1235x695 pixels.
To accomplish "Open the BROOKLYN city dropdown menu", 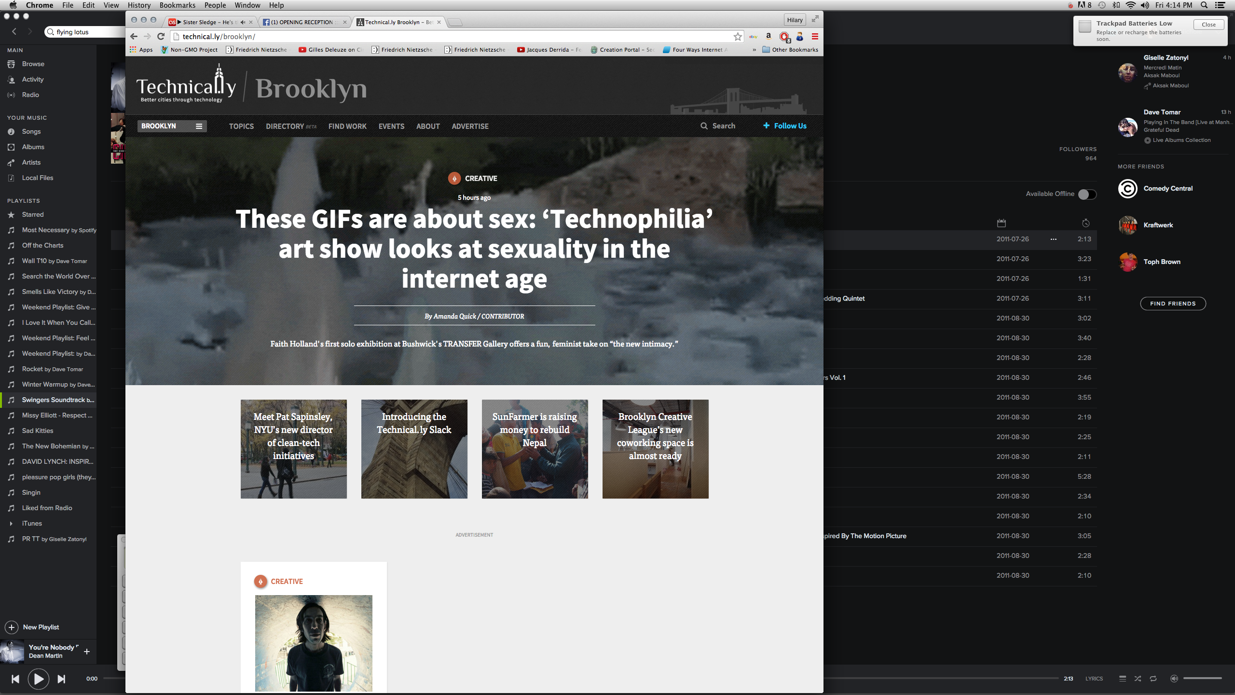I will point(172,126).
